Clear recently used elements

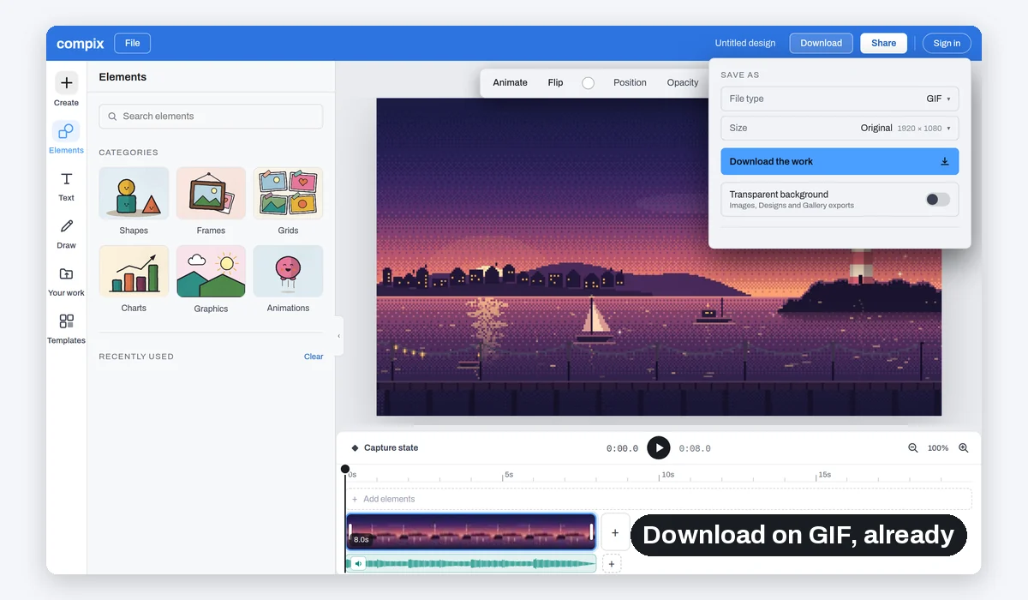(314, 357)
